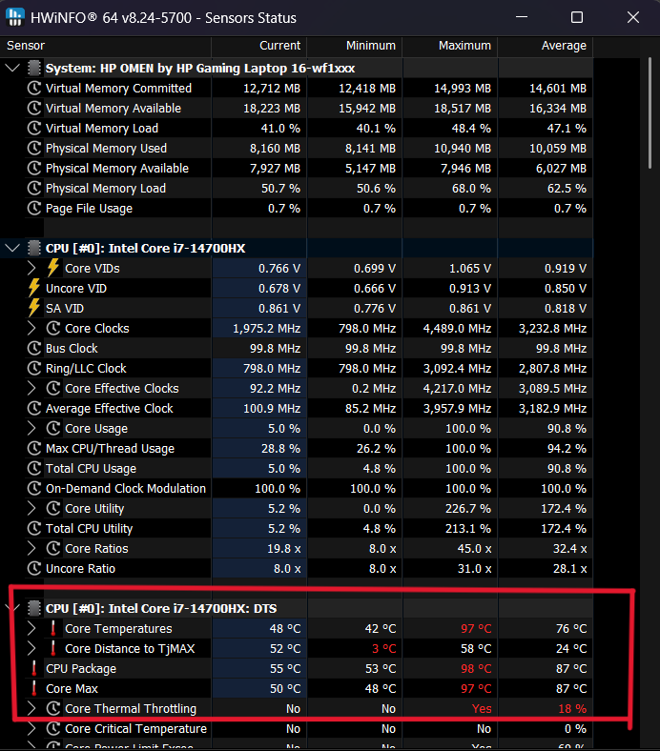
Task: Select the Total CPU Utility row label
Action: tap(89, 528)
